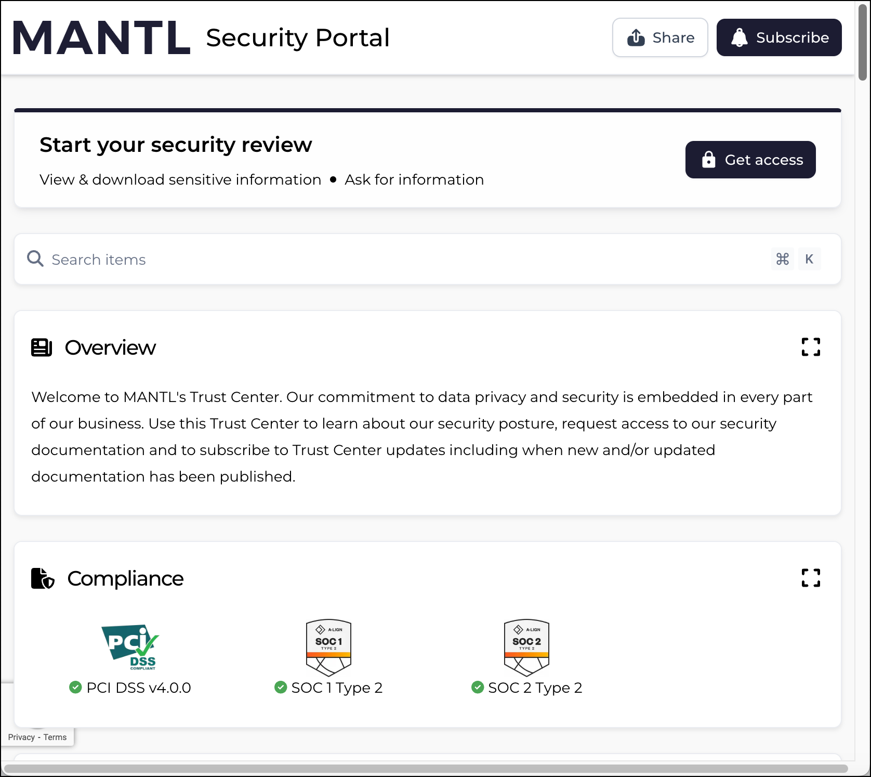Click green checkmark beside SOC 1 Type 2
This screenshot has height=777, width=871.
click(281, 688)
